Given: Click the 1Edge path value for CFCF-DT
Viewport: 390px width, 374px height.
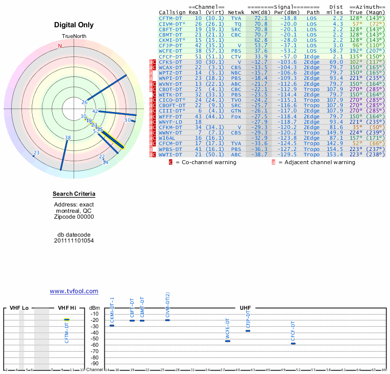Looking at the screenshot, I should 312,56.
